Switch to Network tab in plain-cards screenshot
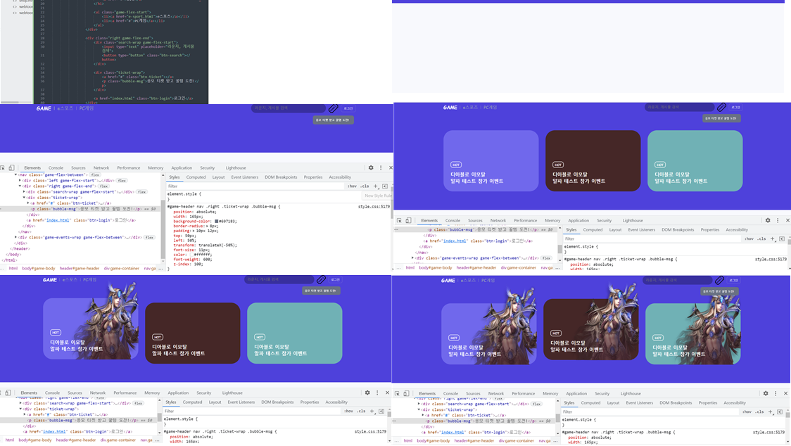 click(498, 220)
